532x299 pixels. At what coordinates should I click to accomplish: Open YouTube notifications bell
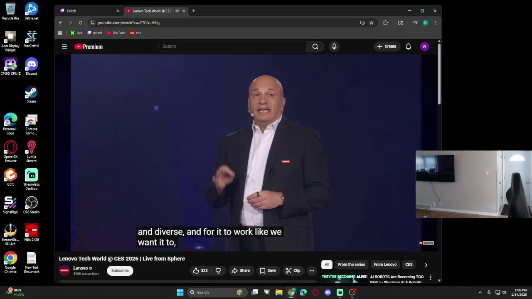(408, 47)
